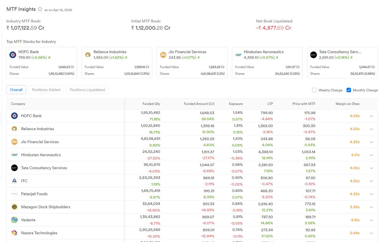The height and width of the screenshot is (242, 379).
Task: Sort by Margin on Dhan column header
Action: pyautogui.click(x=347, y=104)
